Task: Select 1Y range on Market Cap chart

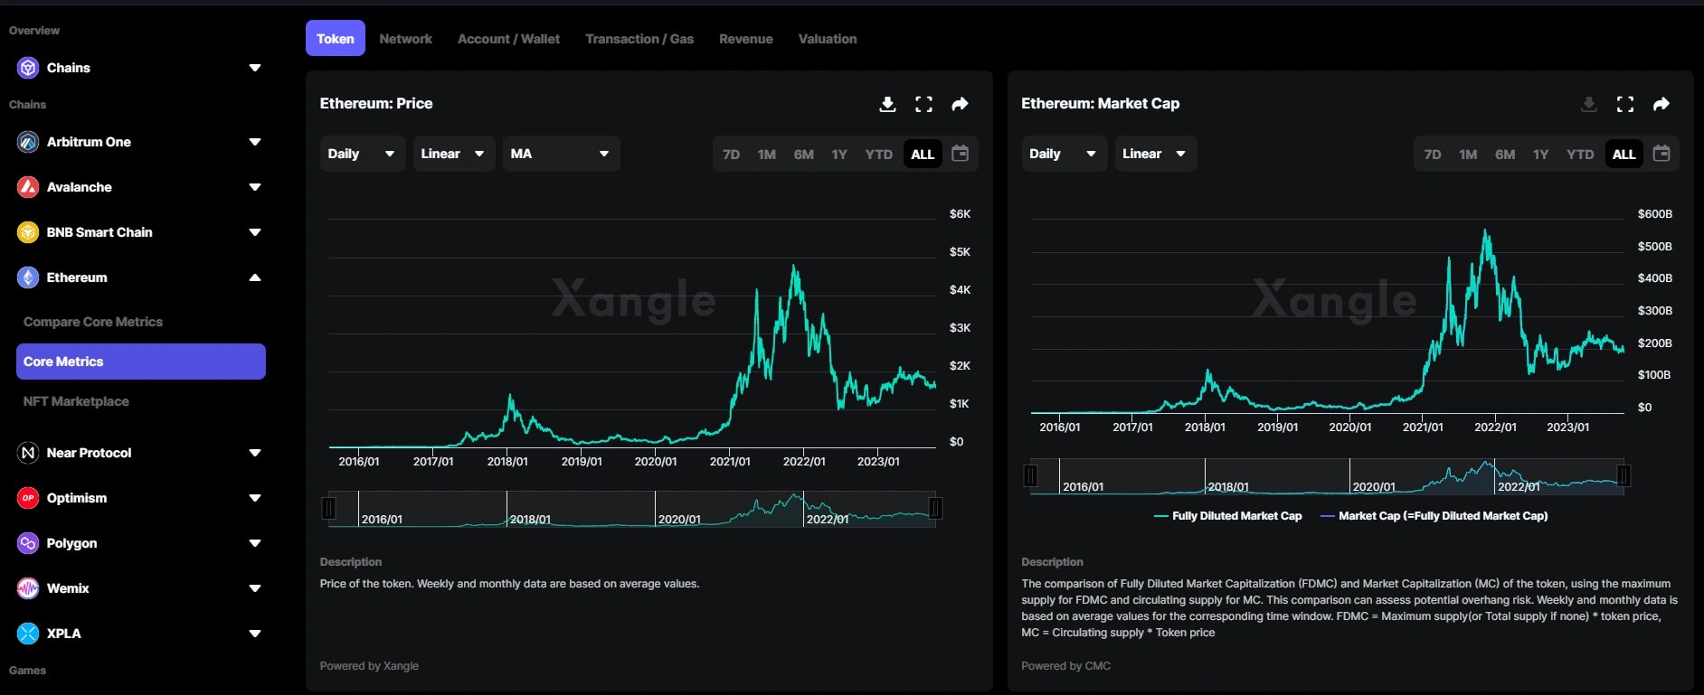Action: pyautogui.click(x=1540, y=155)
